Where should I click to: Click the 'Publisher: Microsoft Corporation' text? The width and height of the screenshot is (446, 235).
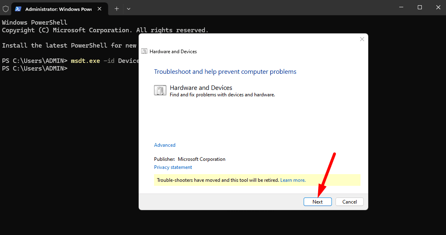coord(190,159)
